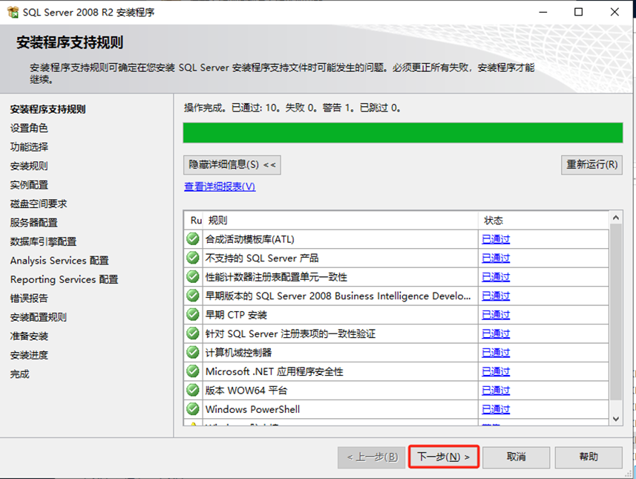
Task: Click the green check icon for 不支持的 SQL Server 产品
Action: click(x=193, y=258)
